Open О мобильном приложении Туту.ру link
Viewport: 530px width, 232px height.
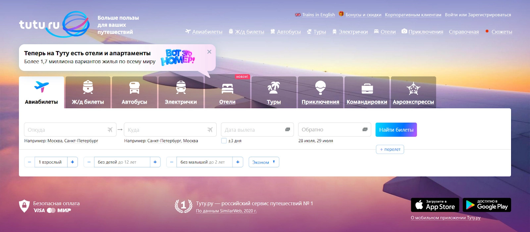point(446,217)
